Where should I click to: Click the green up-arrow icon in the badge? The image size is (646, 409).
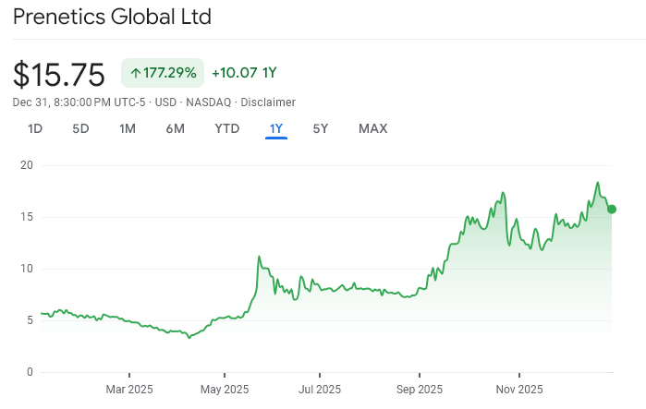[135, 73]
